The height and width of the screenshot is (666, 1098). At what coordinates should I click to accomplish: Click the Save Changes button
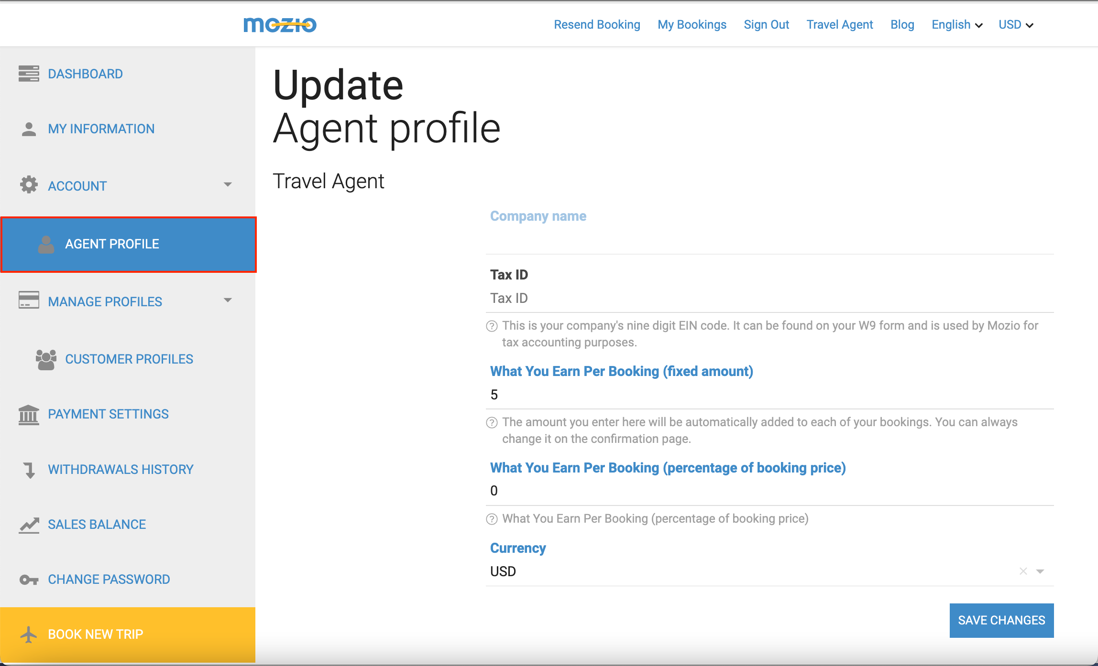[x=1001, y=620]
